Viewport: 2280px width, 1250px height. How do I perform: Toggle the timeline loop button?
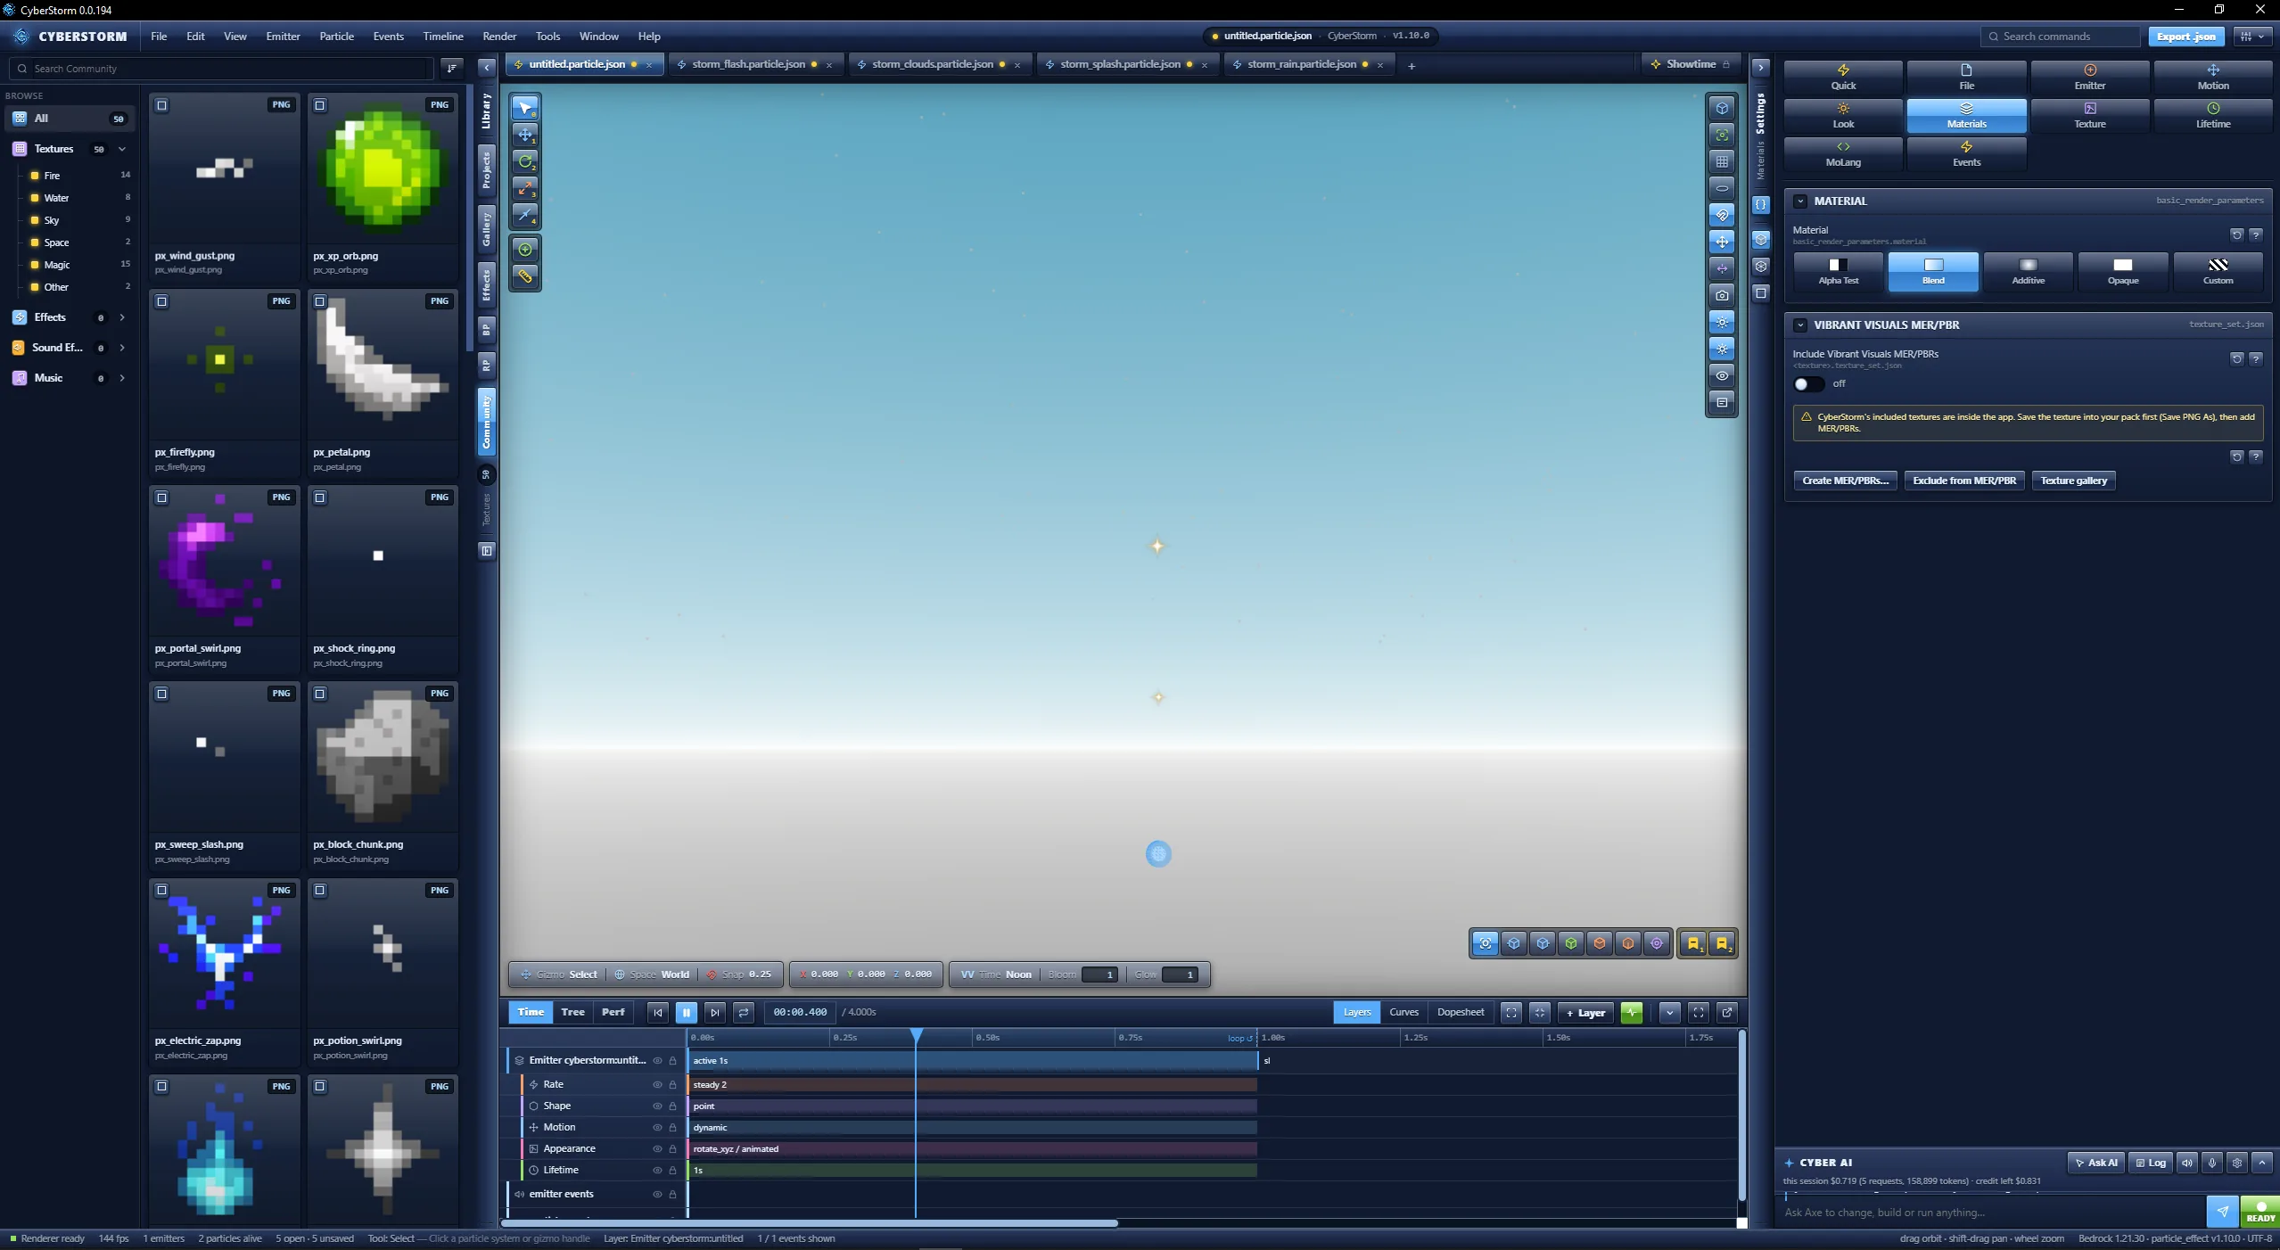(744, 1012)
